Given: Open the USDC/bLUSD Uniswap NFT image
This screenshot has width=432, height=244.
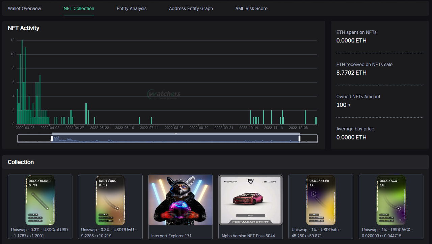Looking at the screenshot, I should point(40,200).
